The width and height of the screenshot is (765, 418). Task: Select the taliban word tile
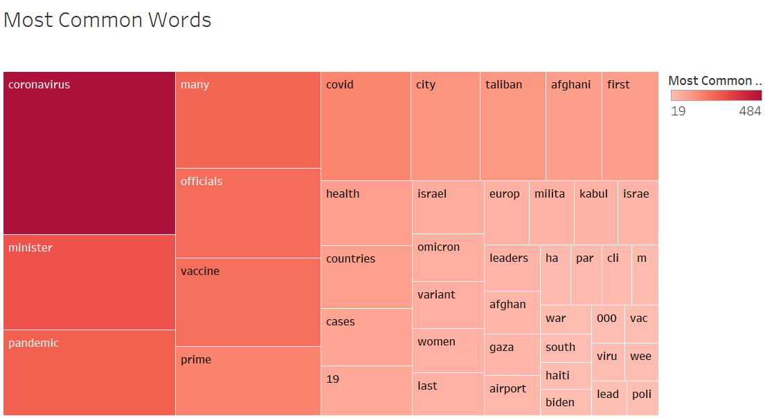tap(512, 126)
